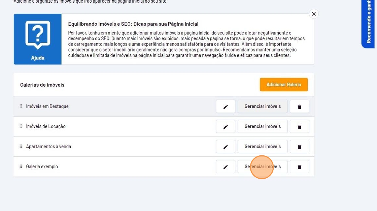The image size is (377, 211).
Task: Click trash icon for Galeria exemplo
Action: coord(299,167)
